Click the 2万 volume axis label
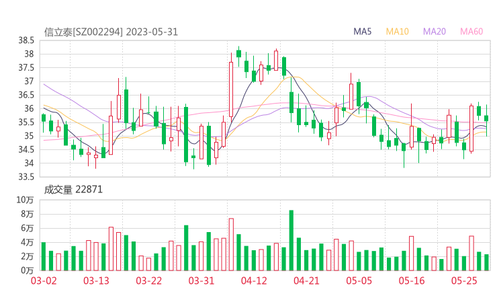 (x=28, y=256)
